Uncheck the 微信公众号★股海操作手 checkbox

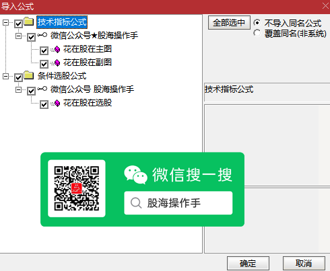[x=31, y=37]
